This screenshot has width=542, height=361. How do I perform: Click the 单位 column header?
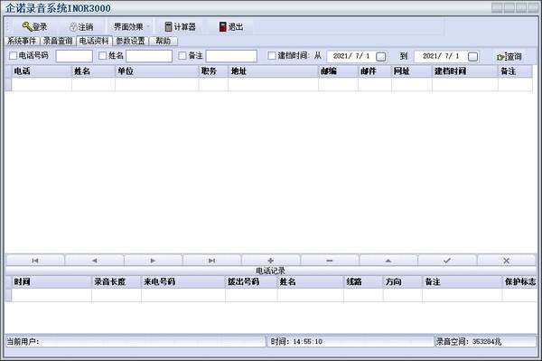click(x=157, y=71)
